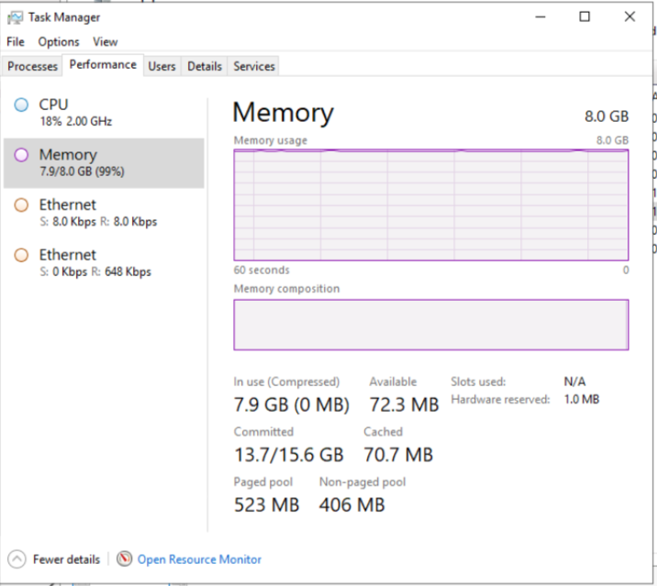This screenshot has height=586, width=657.
Task: Click the 60 seconds graph label
Action: click(x=262, y=271)
